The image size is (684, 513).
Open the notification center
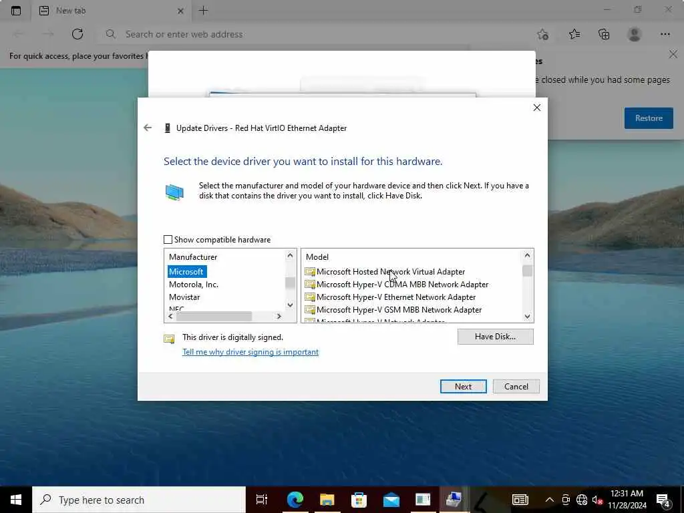(x=663, y=501)
